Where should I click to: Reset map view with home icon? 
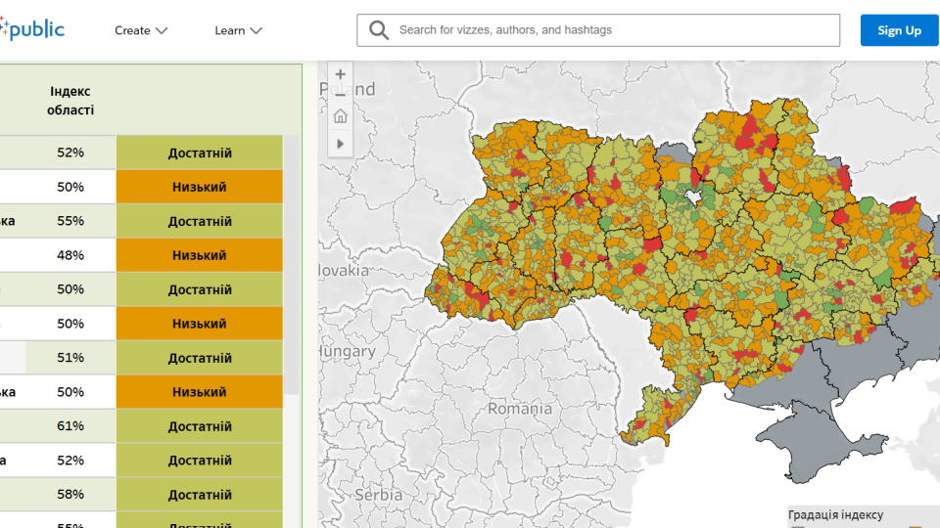(340, 116)
